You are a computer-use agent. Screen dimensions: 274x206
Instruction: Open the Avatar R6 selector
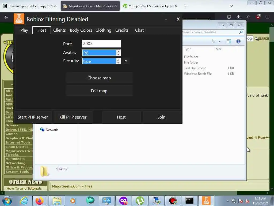[x=99, y=53]
